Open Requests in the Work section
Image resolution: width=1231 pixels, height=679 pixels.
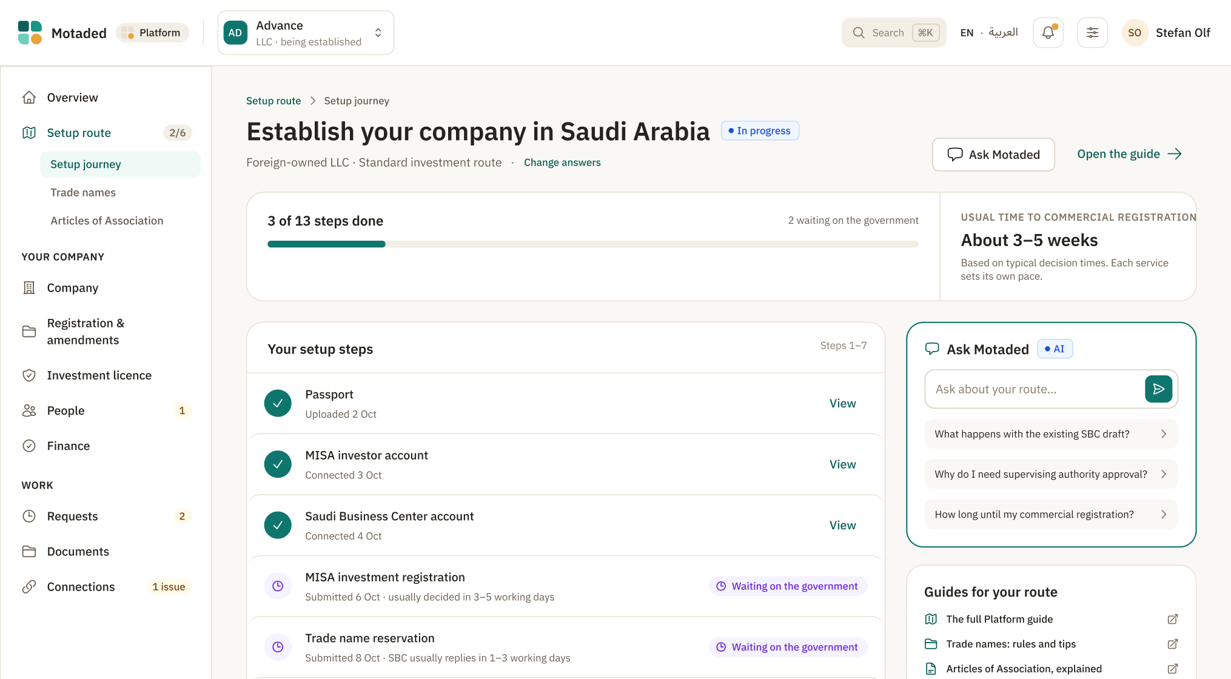(107, 517)
